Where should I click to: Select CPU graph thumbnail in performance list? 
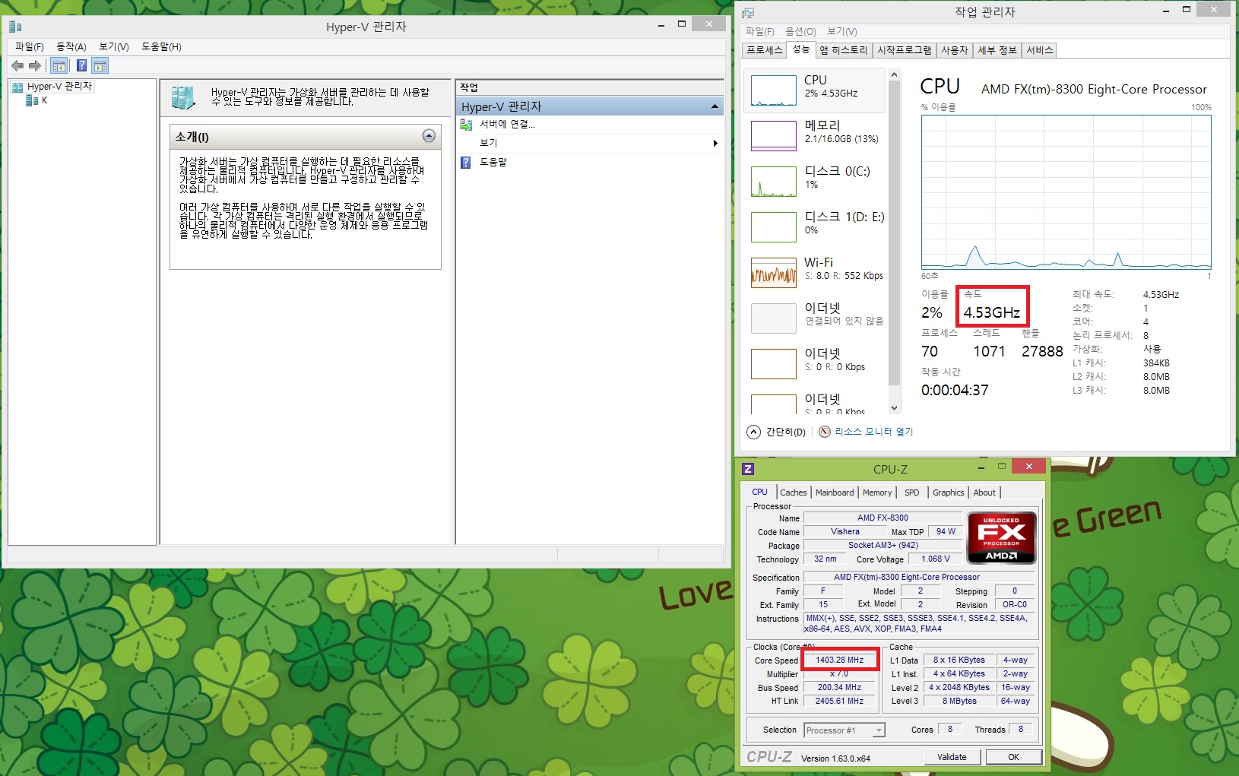[x=773, y=90]
